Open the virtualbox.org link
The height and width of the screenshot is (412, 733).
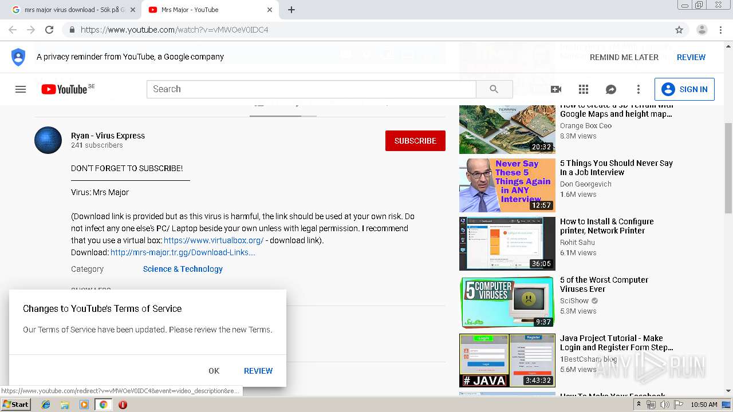tap(214, 240)
